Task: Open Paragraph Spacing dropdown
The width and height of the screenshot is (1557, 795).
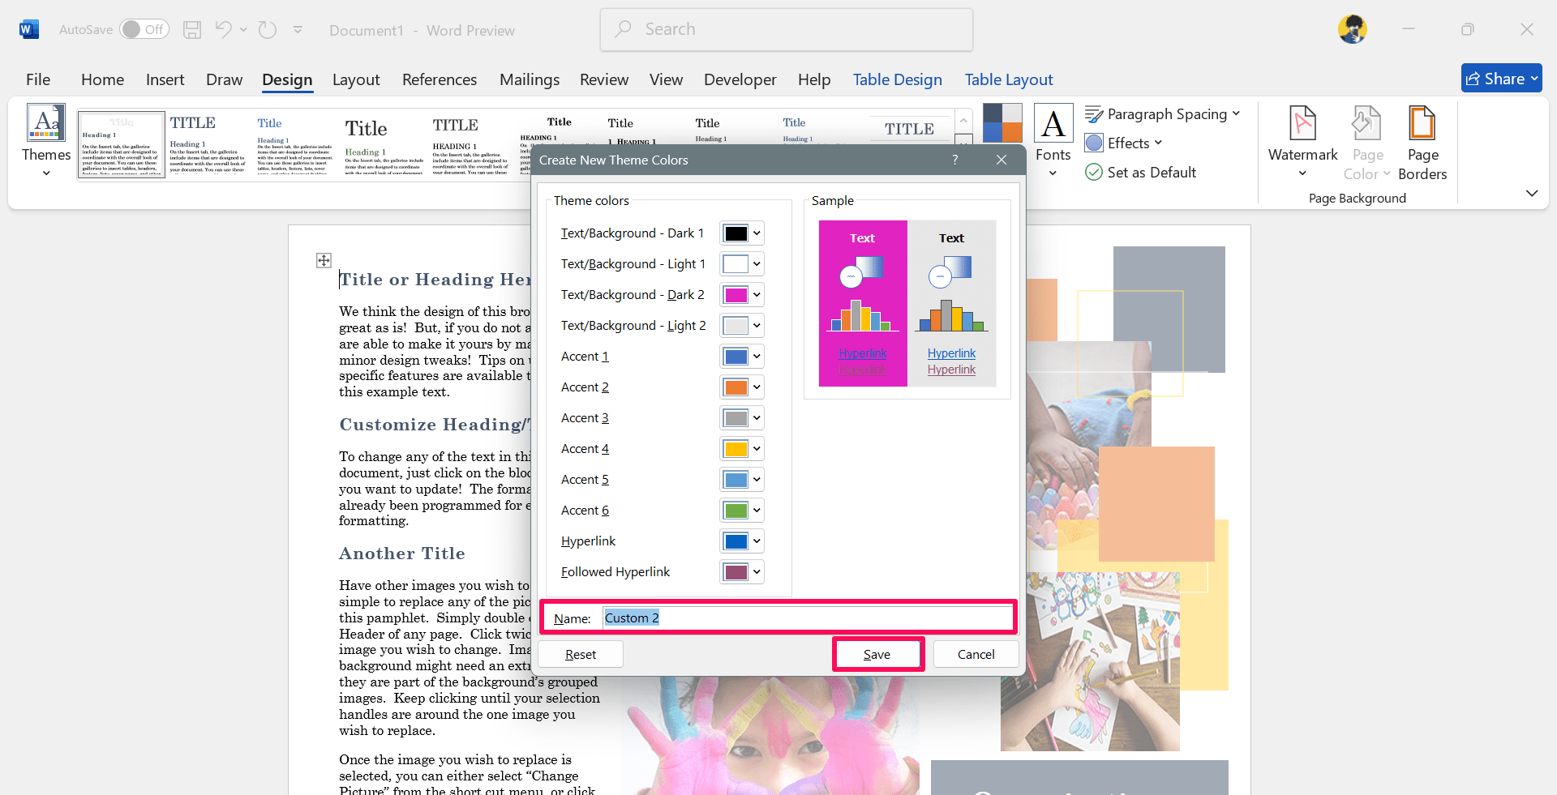Action: [x=1162, y=114]
